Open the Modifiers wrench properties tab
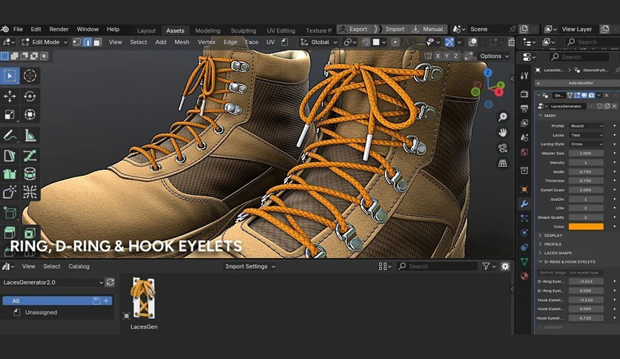The image size is (620, 359). coord(524,204)
